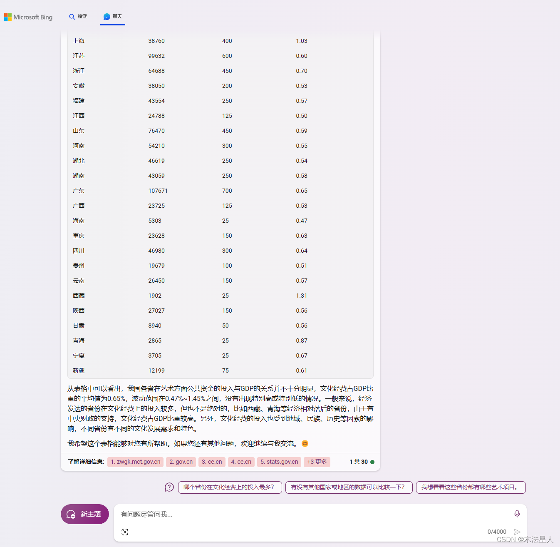Click the 广西 value 23725

pyautogui.click(x=156, y=206)
